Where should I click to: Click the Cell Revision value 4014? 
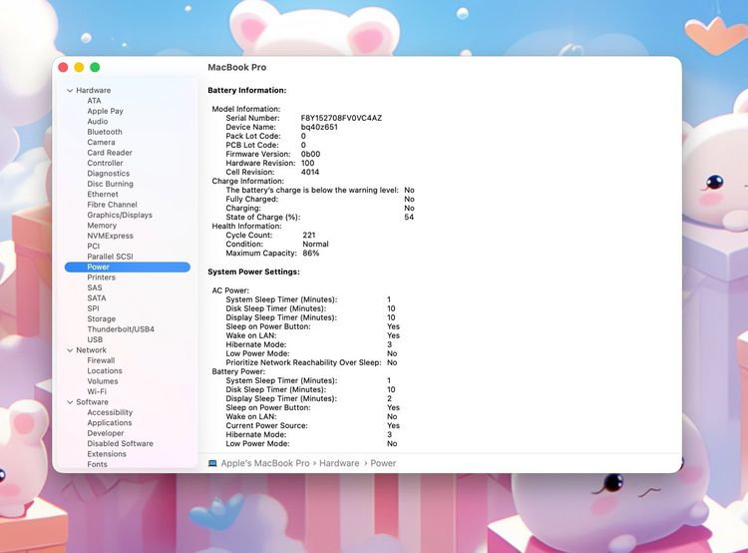tap(310, 172)
